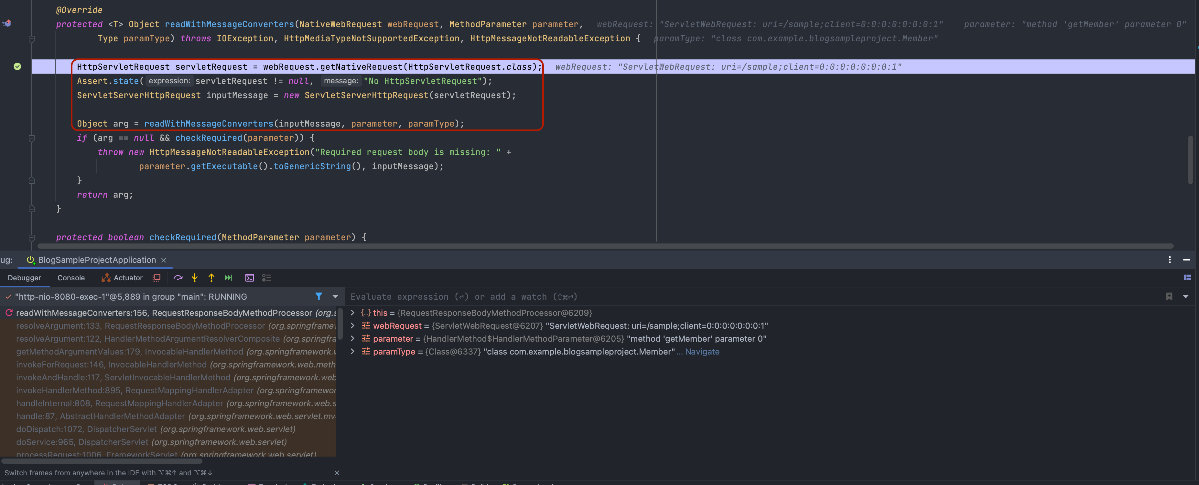Click the Step Into arrow icon

point(195,278)
